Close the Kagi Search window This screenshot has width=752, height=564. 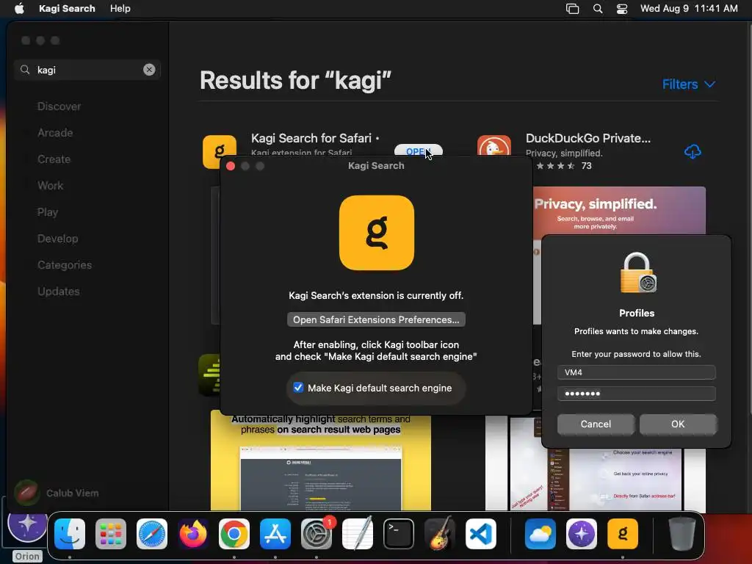[231, 166]
